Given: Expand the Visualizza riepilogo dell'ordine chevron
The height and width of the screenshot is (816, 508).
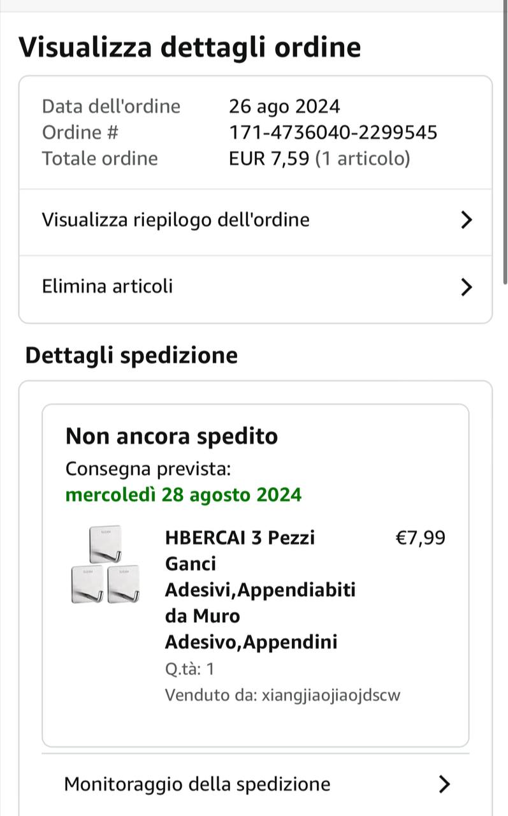Looking at the screenshot, I should coord(467,220).
